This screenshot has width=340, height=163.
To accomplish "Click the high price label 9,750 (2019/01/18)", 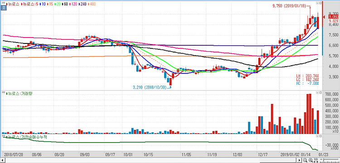I will (x=290, y=6).
